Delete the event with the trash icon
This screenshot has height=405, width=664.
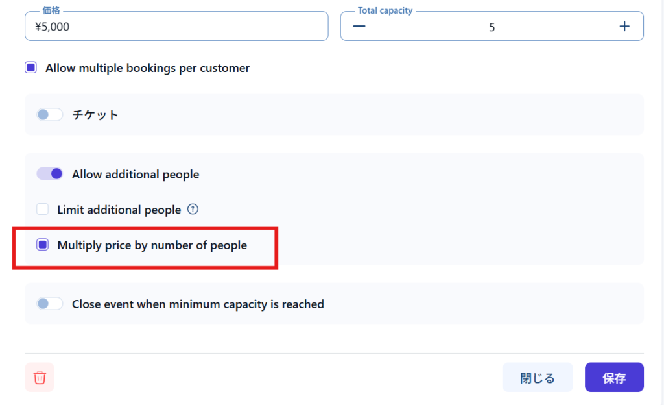40,377
